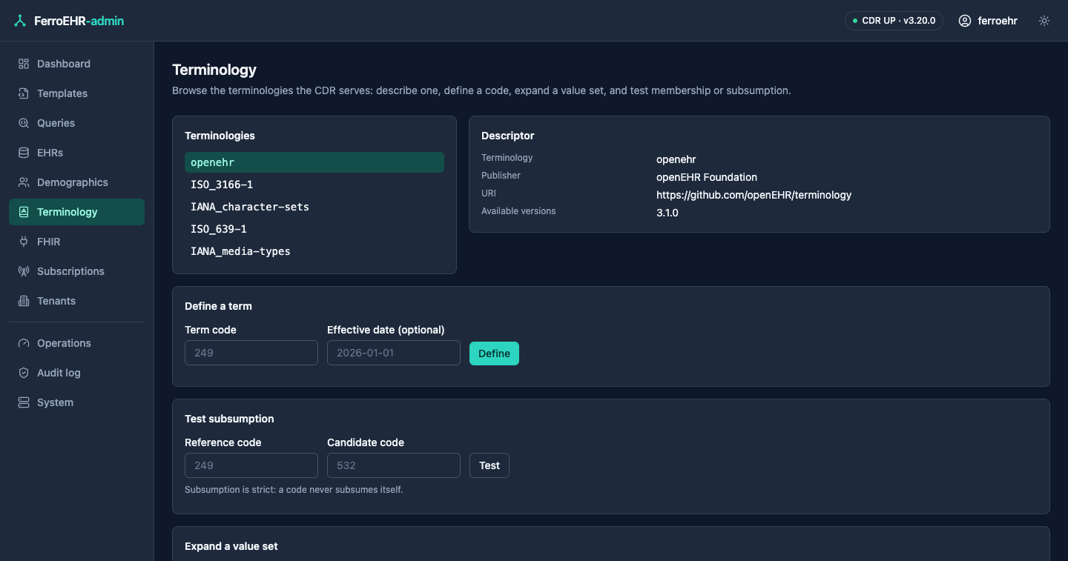Click the github.com/openEHR/terminology URI text

pyautogui.click(x=754, y=195)
